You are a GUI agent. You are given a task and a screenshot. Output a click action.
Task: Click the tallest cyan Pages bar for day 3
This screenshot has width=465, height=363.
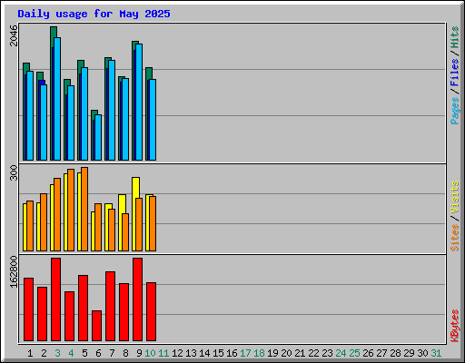tap(57, 99)
